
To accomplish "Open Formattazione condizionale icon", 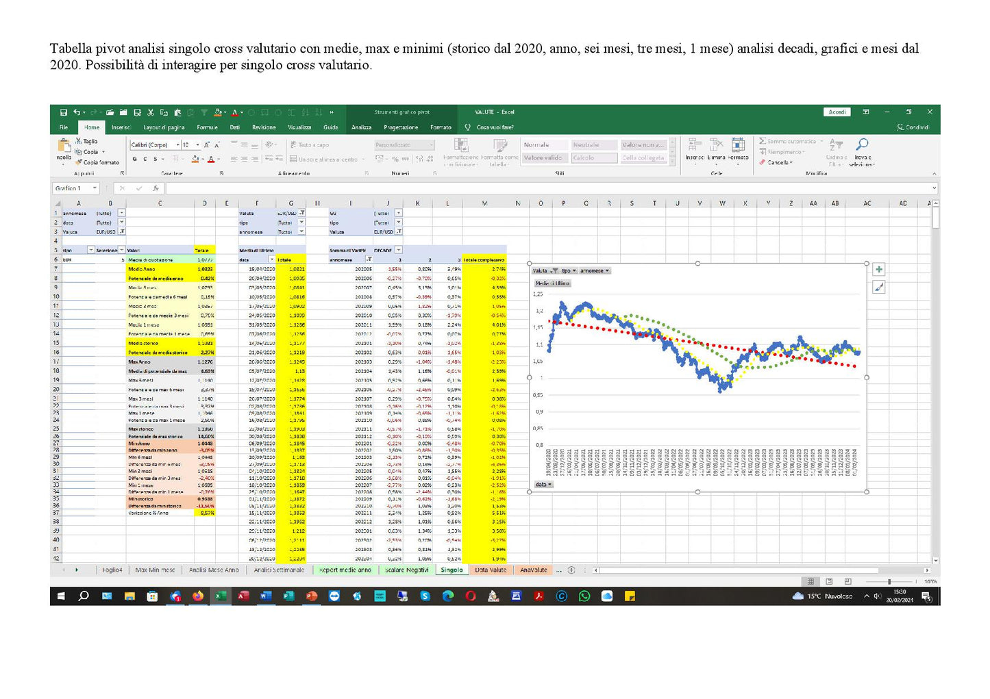I will (x=461, y=144).
